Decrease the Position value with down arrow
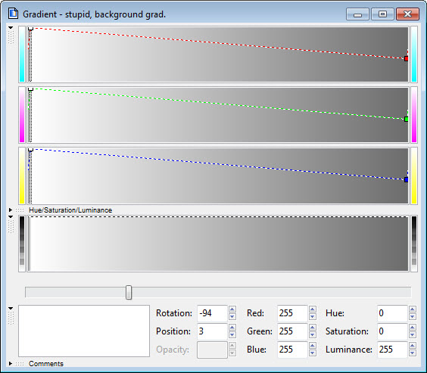The image size is (427, 373). (232, 335)
